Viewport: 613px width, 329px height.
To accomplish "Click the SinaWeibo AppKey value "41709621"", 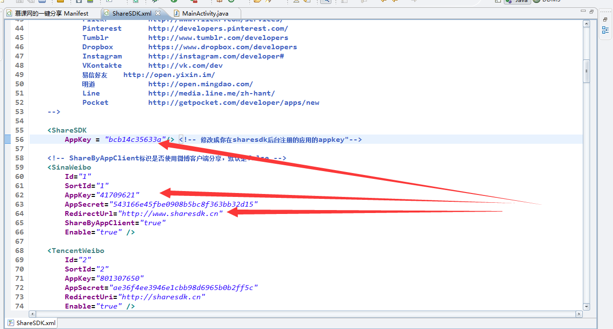I will [x=118, y=195].
